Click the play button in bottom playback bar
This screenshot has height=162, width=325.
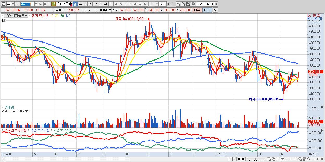230,159
